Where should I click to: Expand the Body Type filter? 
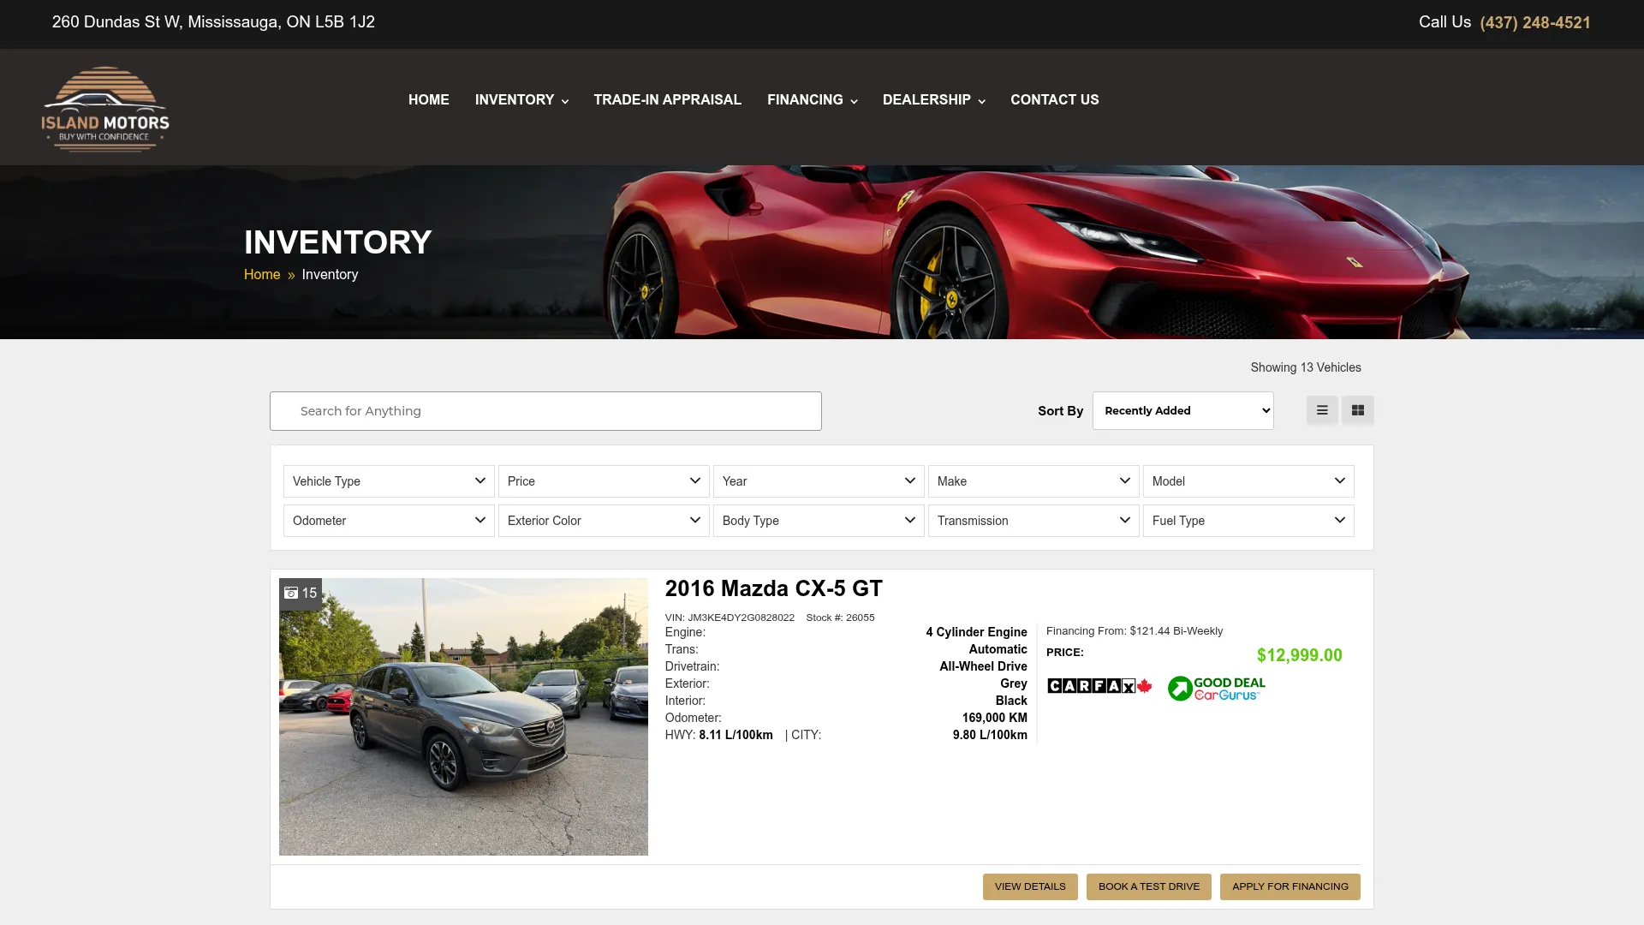click(x=819, y=521)
